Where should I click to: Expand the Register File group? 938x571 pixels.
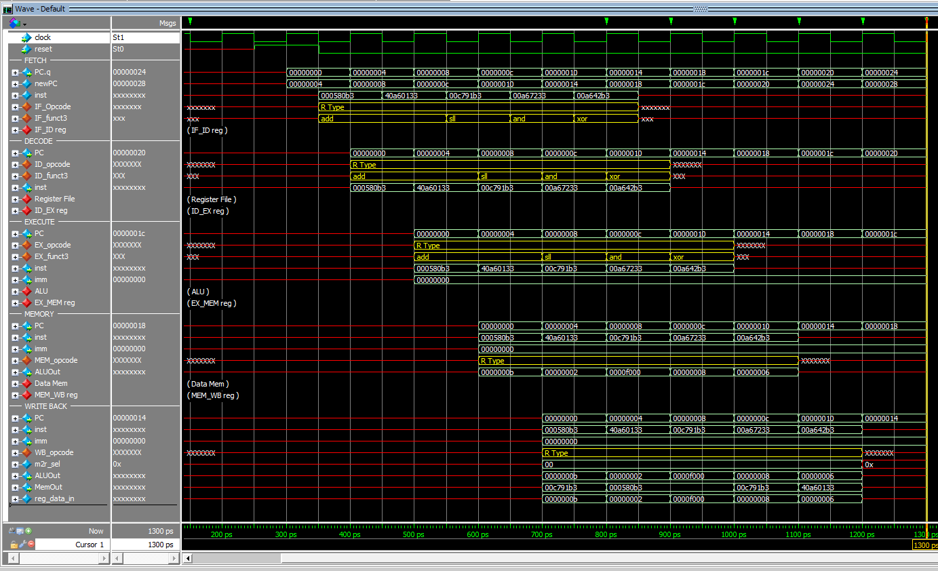(15, 199)
